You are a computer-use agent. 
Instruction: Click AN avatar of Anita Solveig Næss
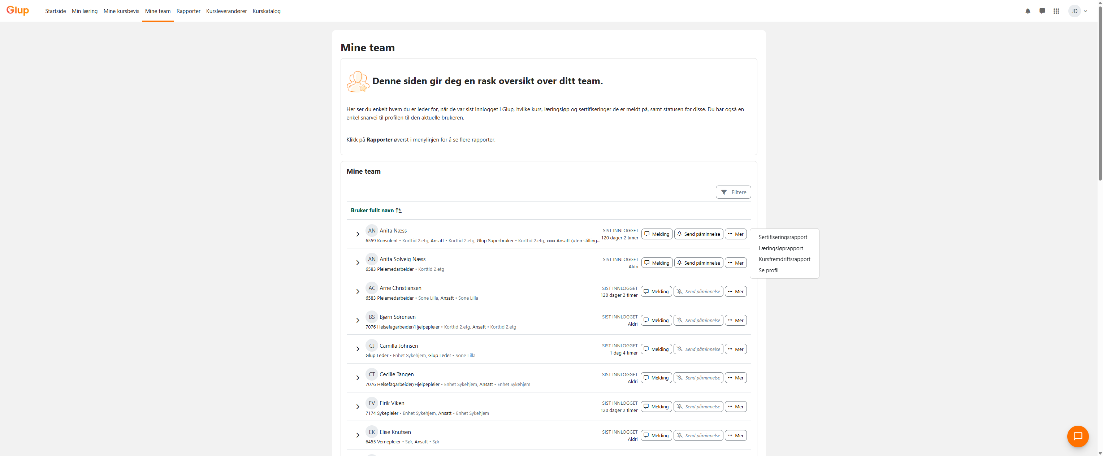pos(372,259)
